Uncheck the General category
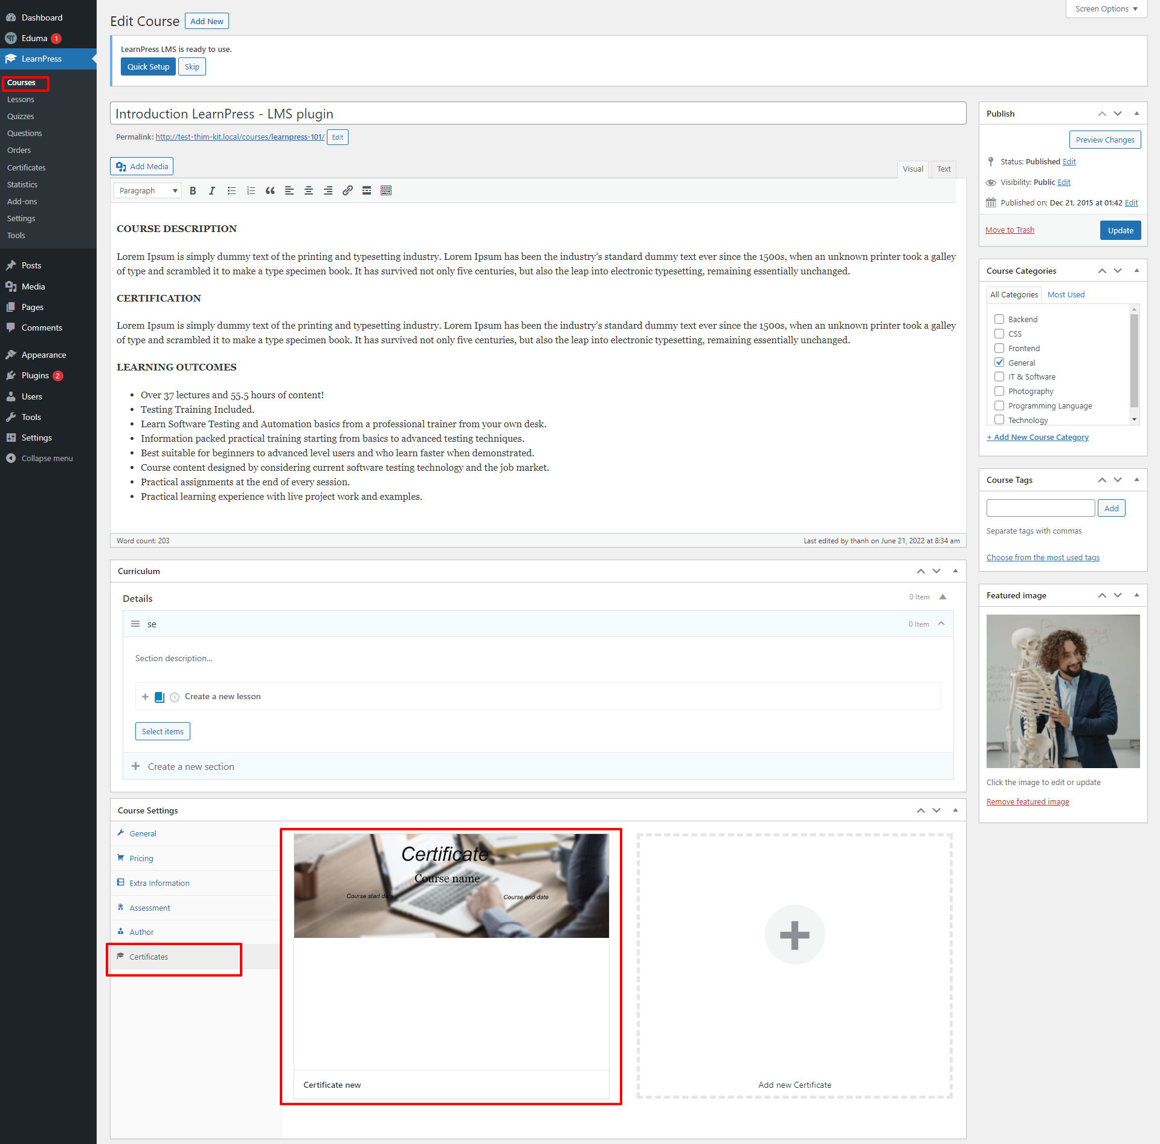 [999, 363]
